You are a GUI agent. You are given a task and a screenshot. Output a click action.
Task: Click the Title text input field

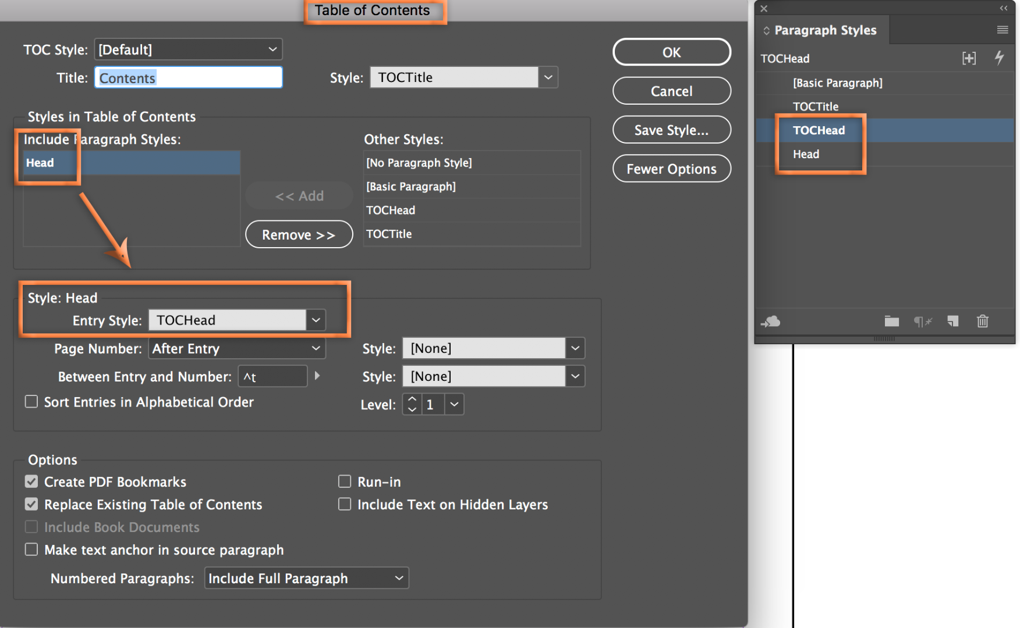[x=188, y=77]
